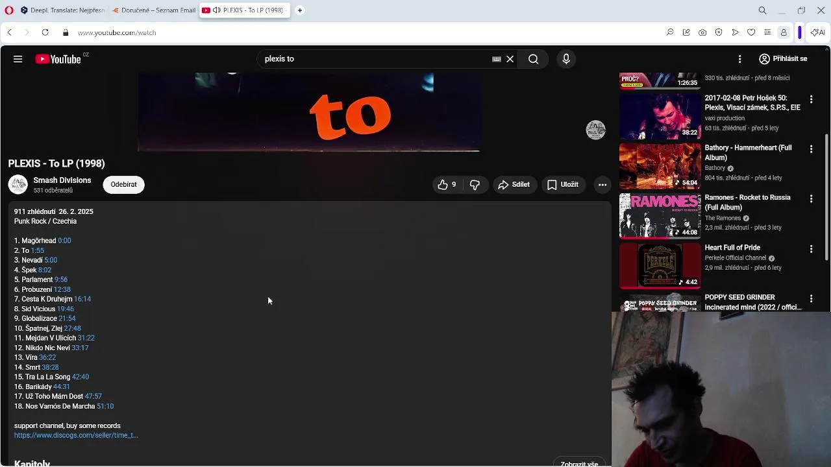Open Bathory Hammerheart album thumbnail
This screenshot has height=467, width=831.
pos(660,167)
